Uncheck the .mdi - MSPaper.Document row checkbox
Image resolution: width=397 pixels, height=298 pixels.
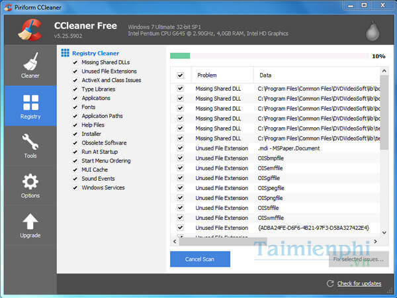[180, 148]
